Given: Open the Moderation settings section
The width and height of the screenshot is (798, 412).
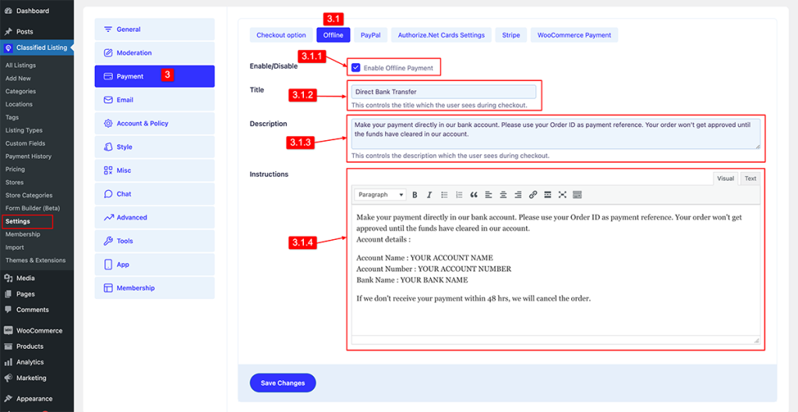Looking at the screenshot, I should pos(155,53).
